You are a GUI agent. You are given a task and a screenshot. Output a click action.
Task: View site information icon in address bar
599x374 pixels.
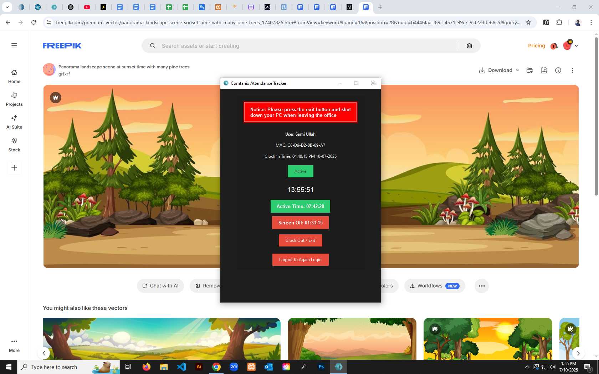(x=49, y=22)
